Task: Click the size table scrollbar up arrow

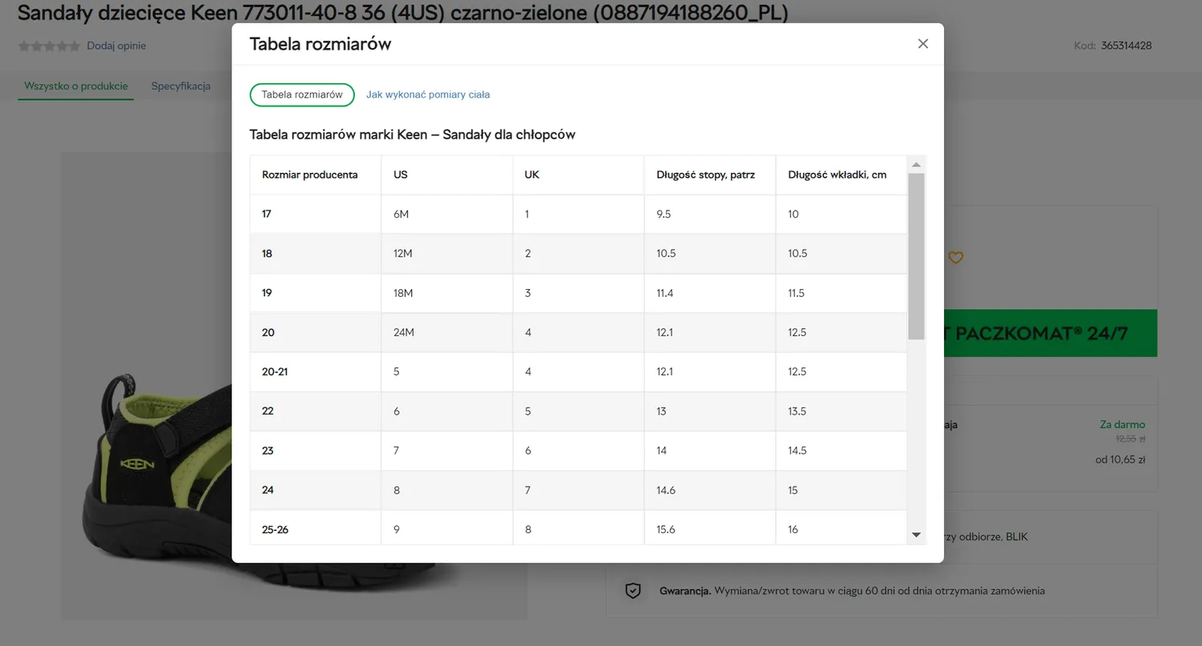Action: pyautogui.click(x=917, y=164)
